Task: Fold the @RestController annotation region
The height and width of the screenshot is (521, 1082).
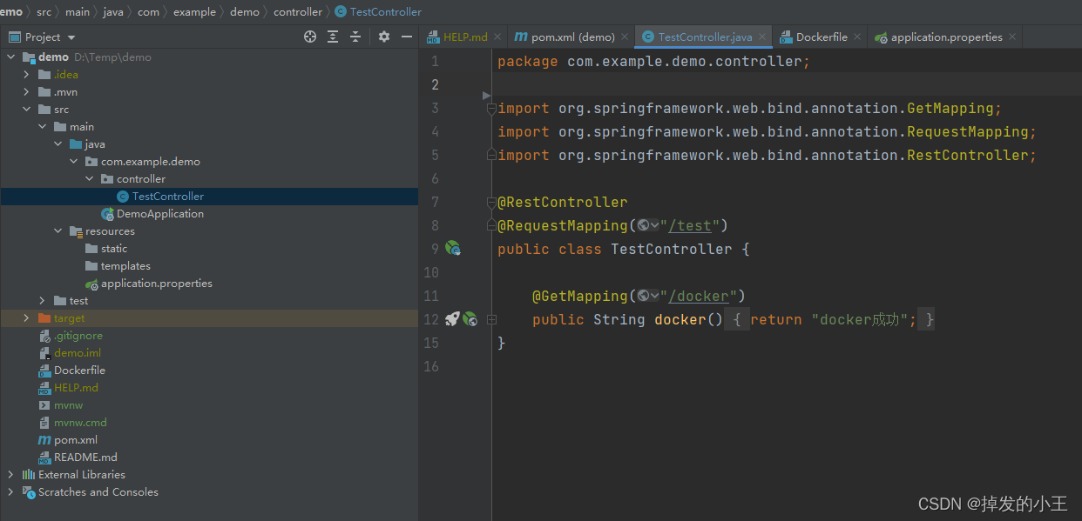Action: pyautogui.click(x=491, y=203)
